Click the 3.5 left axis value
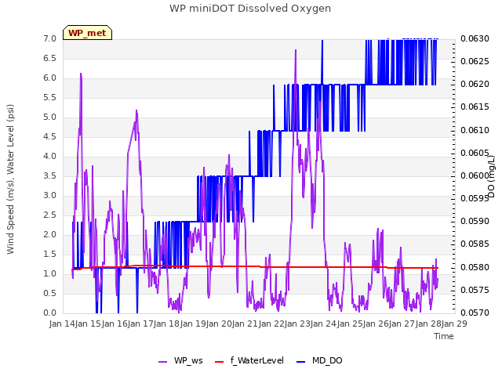502x376 pixels. coord(50,175)
